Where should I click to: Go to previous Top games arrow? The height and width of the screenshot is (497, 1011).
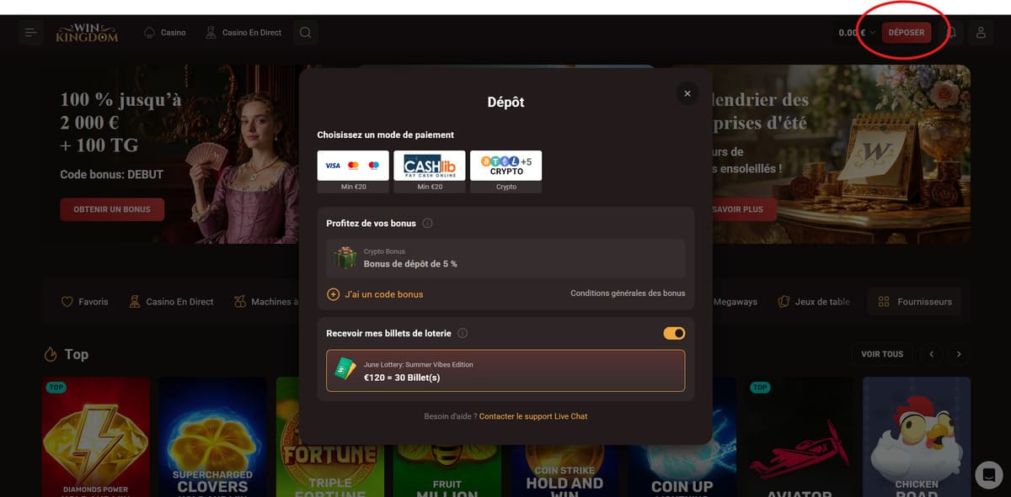932,354
